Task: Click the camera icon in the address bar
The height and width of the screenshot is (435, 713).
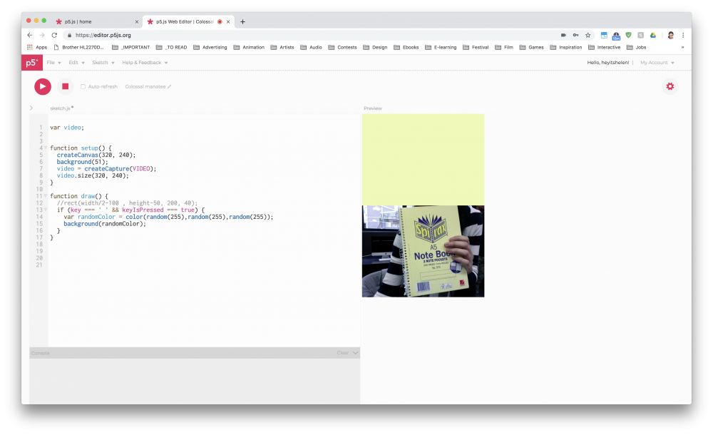Action: [x=563, y=35]
